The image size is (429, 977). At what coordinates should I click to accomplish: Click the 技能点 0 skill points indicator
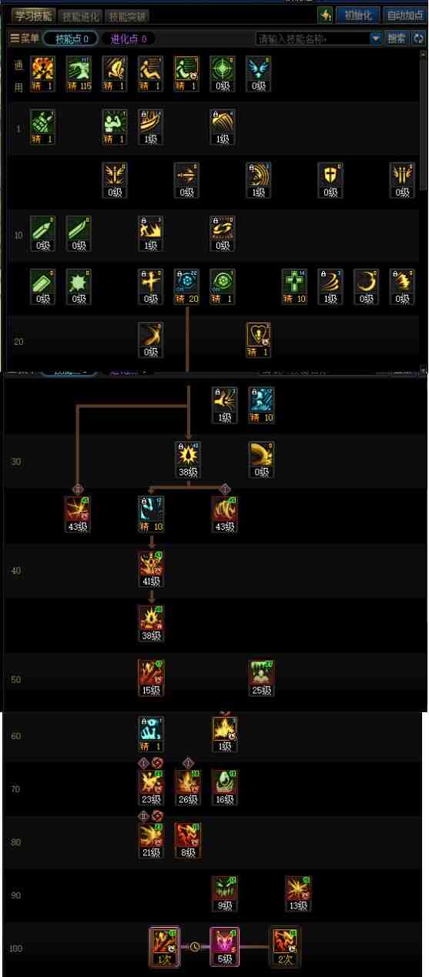(x=70, y=38)
